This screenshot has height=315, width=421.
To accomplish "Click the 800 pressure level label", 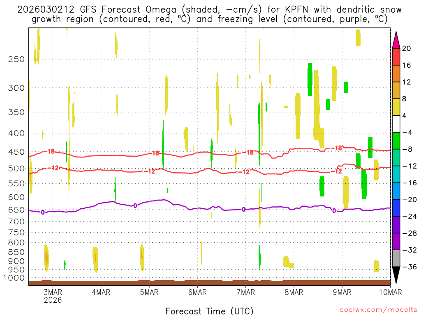I will click(x=16, y=243).
